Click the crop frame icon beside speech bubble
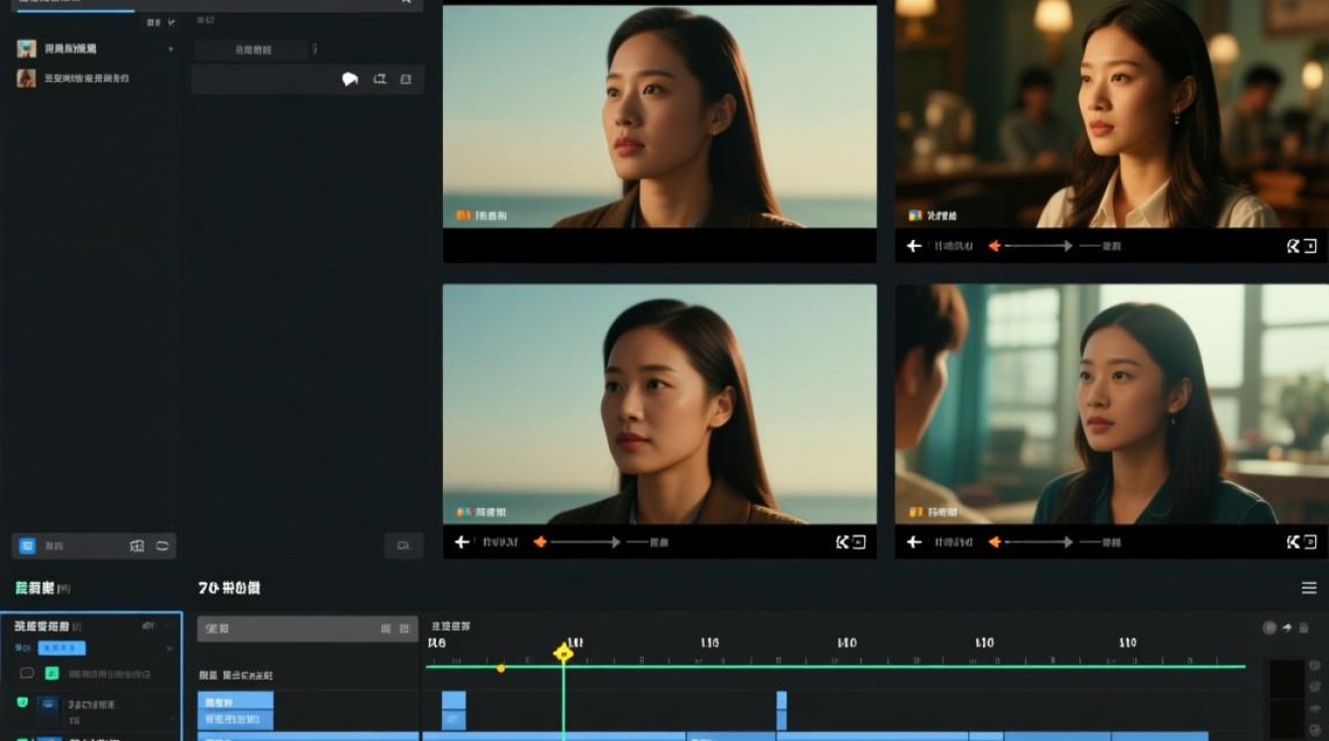This screenshot has height=741, width=1329. click(380, 79)
